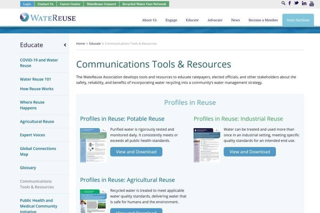Select the State Sections tab
Screen dimensions: 320x213
tap(298, 20)
